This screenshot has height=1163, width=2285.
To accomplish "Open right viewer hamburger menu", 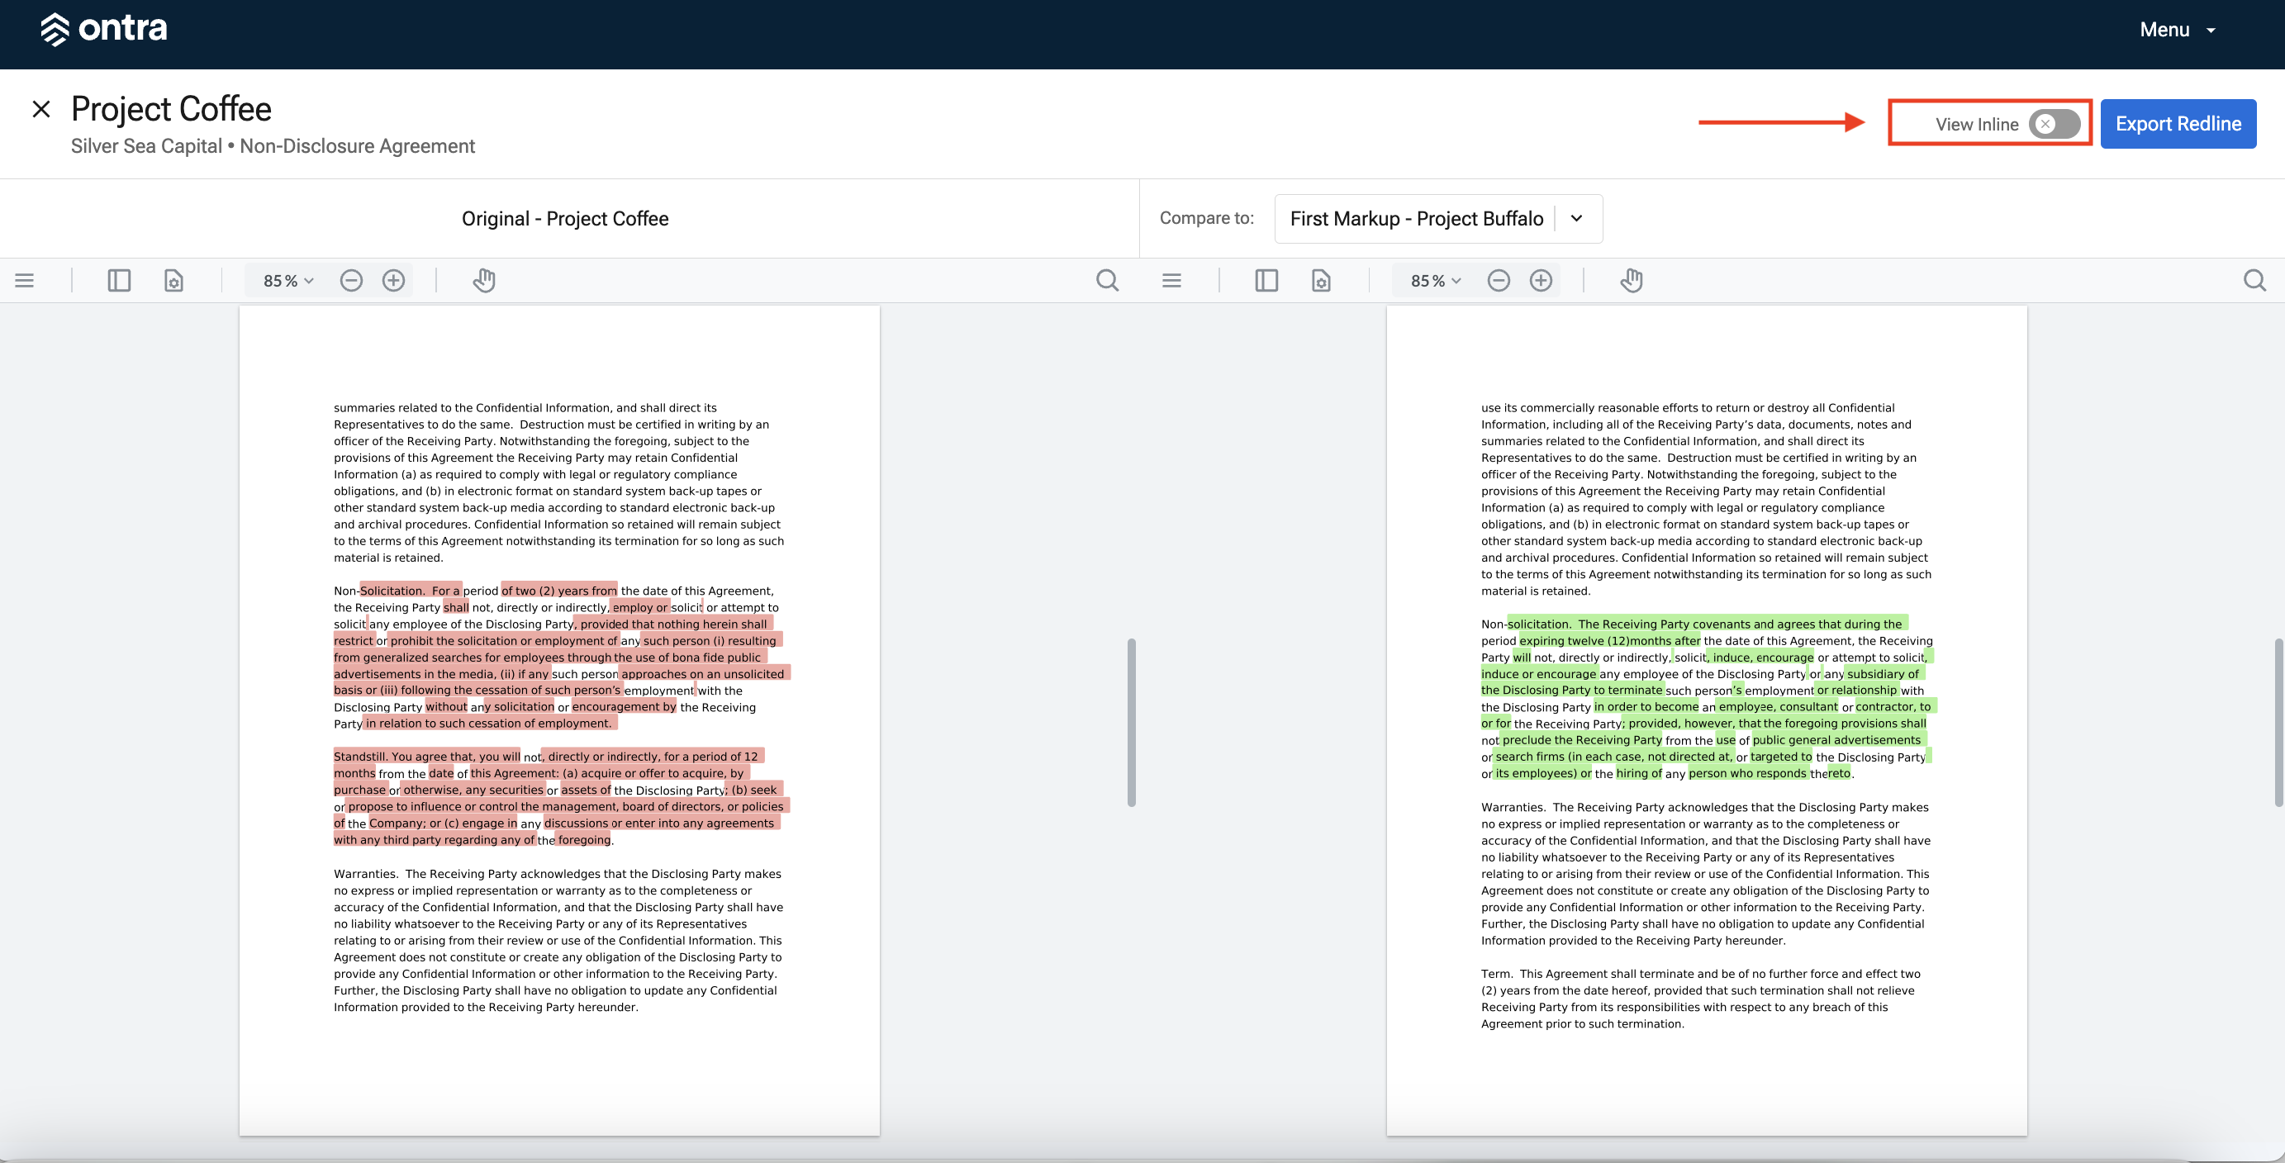I will [1171, 280].
